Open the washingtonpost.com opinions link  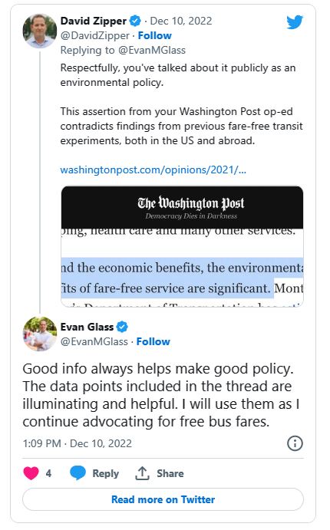(x=153, y=170)
